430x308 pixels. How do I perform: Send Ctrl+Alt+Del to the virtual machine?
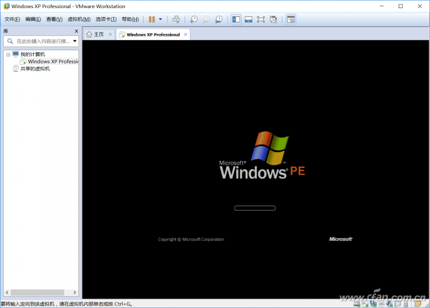click(176, 19)
